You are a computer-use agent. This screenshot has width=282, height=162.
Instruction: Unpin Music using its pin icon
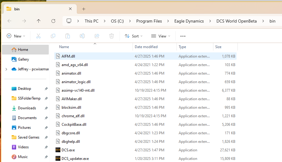pos(46,157)
